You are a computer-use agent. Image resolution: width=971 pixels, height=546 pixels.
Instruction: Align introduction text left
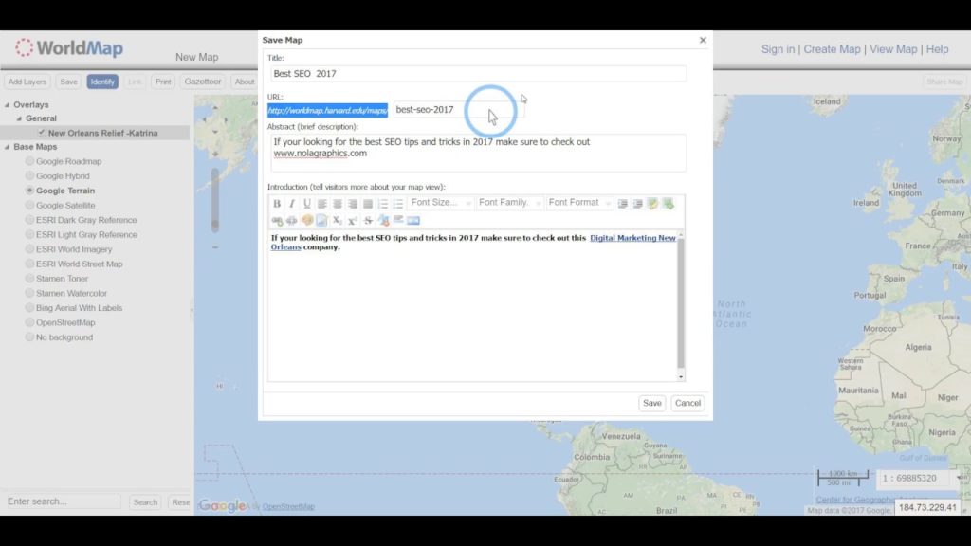[x=322, y=203]
